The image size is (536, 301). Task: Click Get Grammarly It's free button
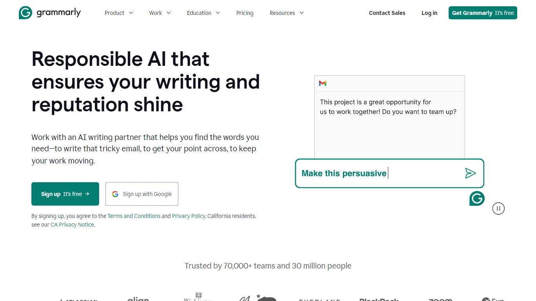click(x=483, y=13)
